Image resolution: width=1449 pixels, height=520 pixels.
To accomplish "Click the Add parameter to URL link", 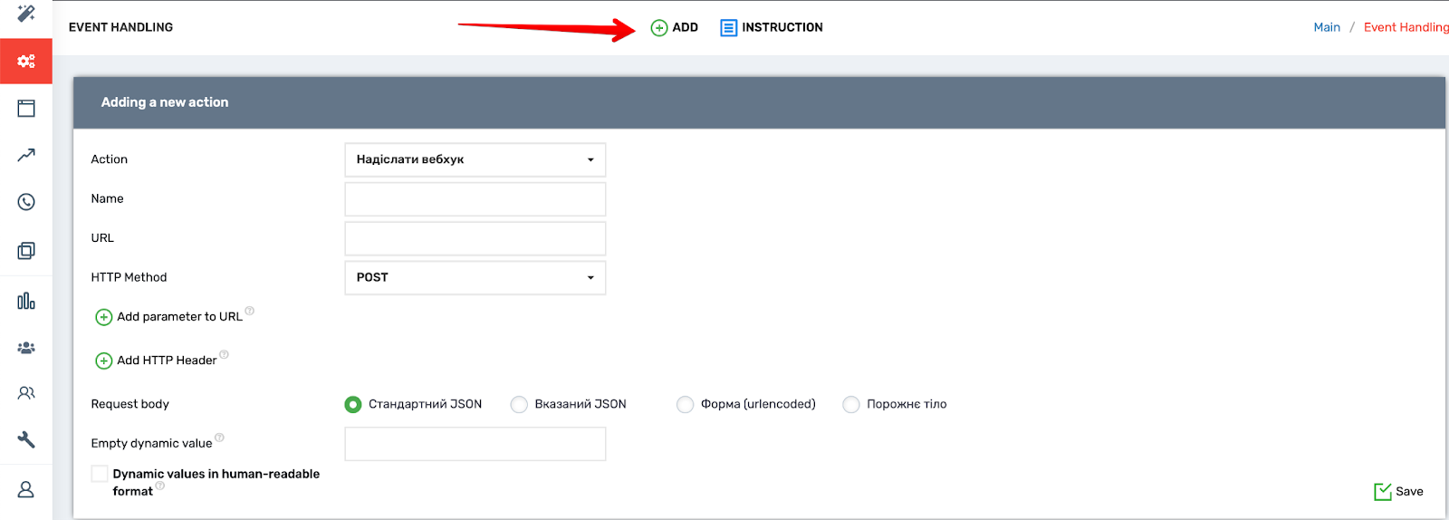I will pyautogui.click(x=179, y=316).
